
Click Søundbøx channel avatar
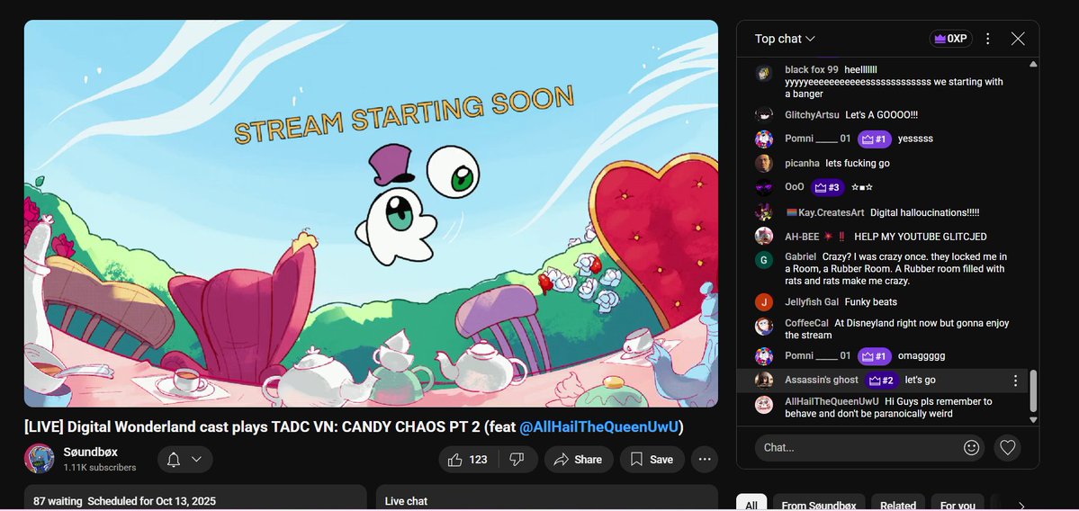click(40, 458)
